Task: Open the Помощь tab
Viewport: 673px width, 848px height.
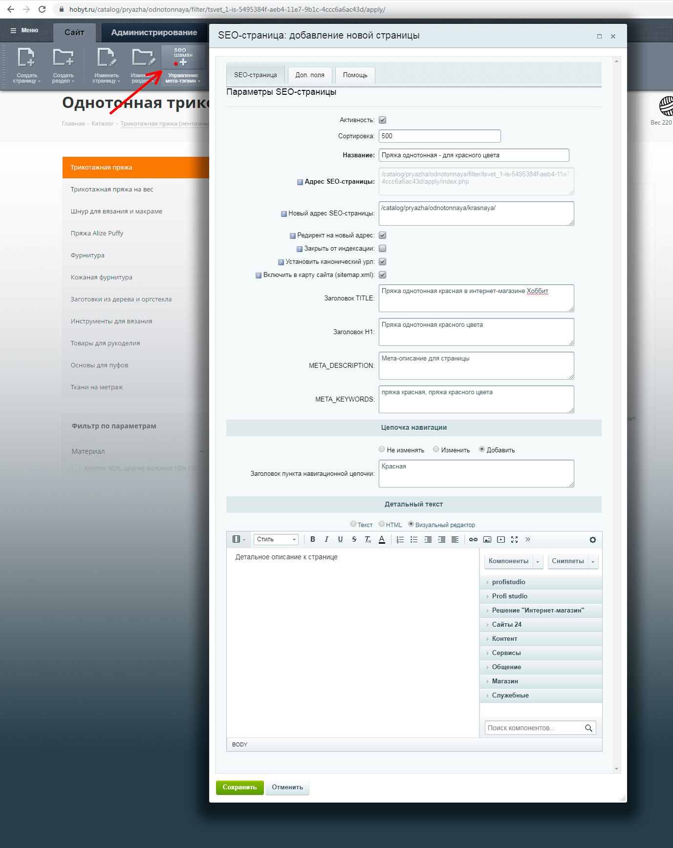Action: coord(355,75)
